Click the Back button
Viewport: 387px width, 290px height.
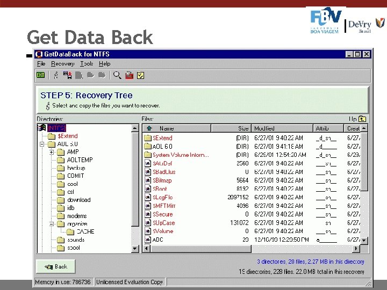point(56,266)
